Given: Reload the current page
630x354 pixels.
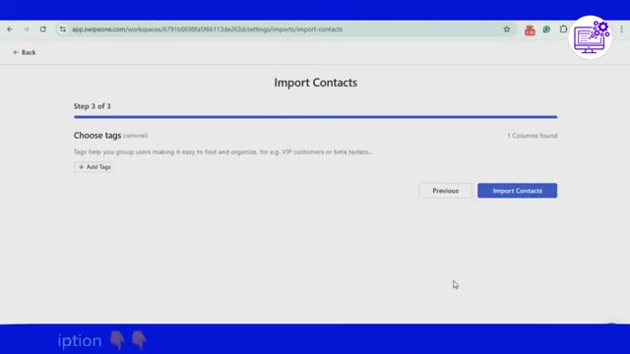Looking at the screenshot, I should (x=43, y=29).
